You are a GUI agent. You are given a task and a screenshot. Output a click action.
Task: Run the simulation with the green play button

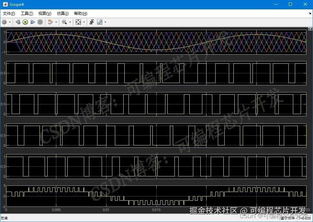[x=25, y=22]
